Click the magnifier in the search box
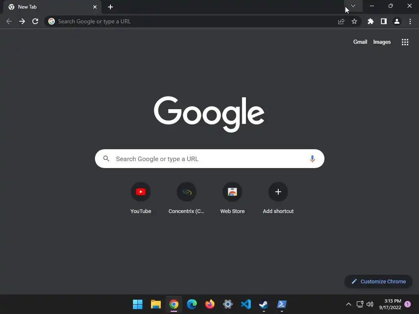 [x=106, y=159]
